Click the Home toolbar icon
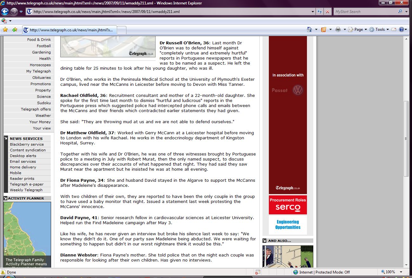This screenshot has height=278, width=412. 309,29
